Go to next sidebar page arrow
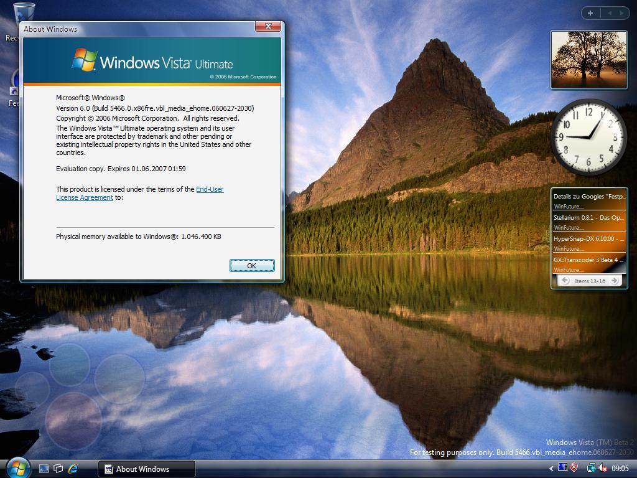Screen dimensions: 637x478 (x=621, y=13)
